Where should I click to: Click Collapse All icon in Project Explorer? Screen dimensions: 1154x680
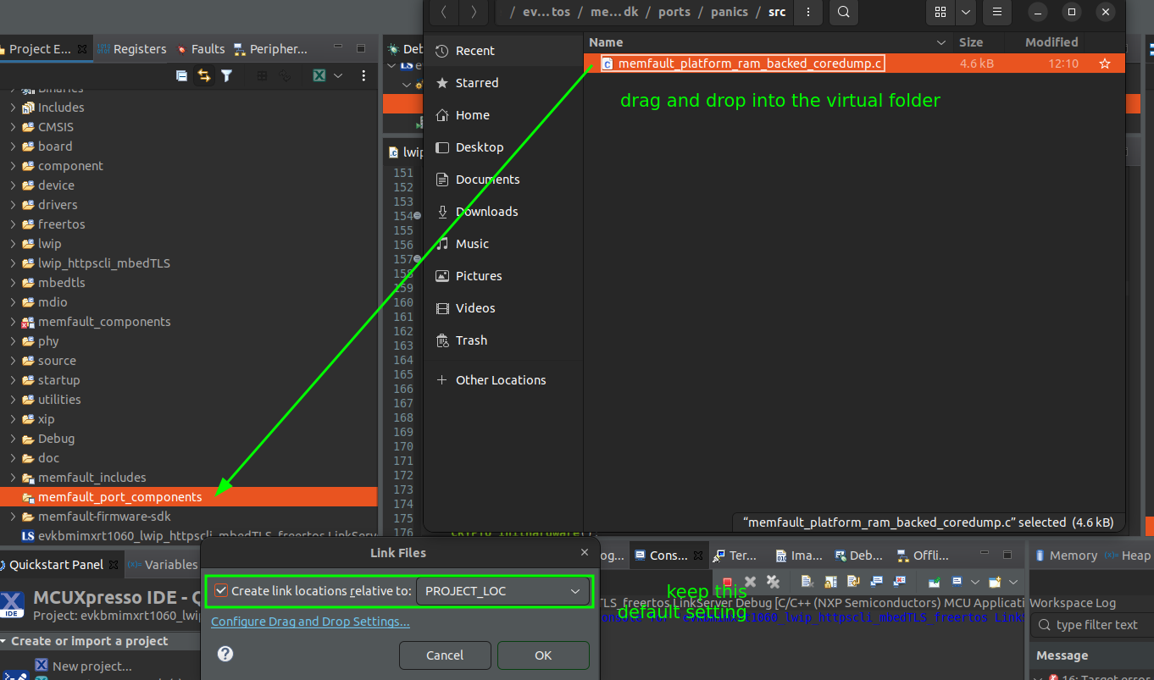tap(181, 76)
